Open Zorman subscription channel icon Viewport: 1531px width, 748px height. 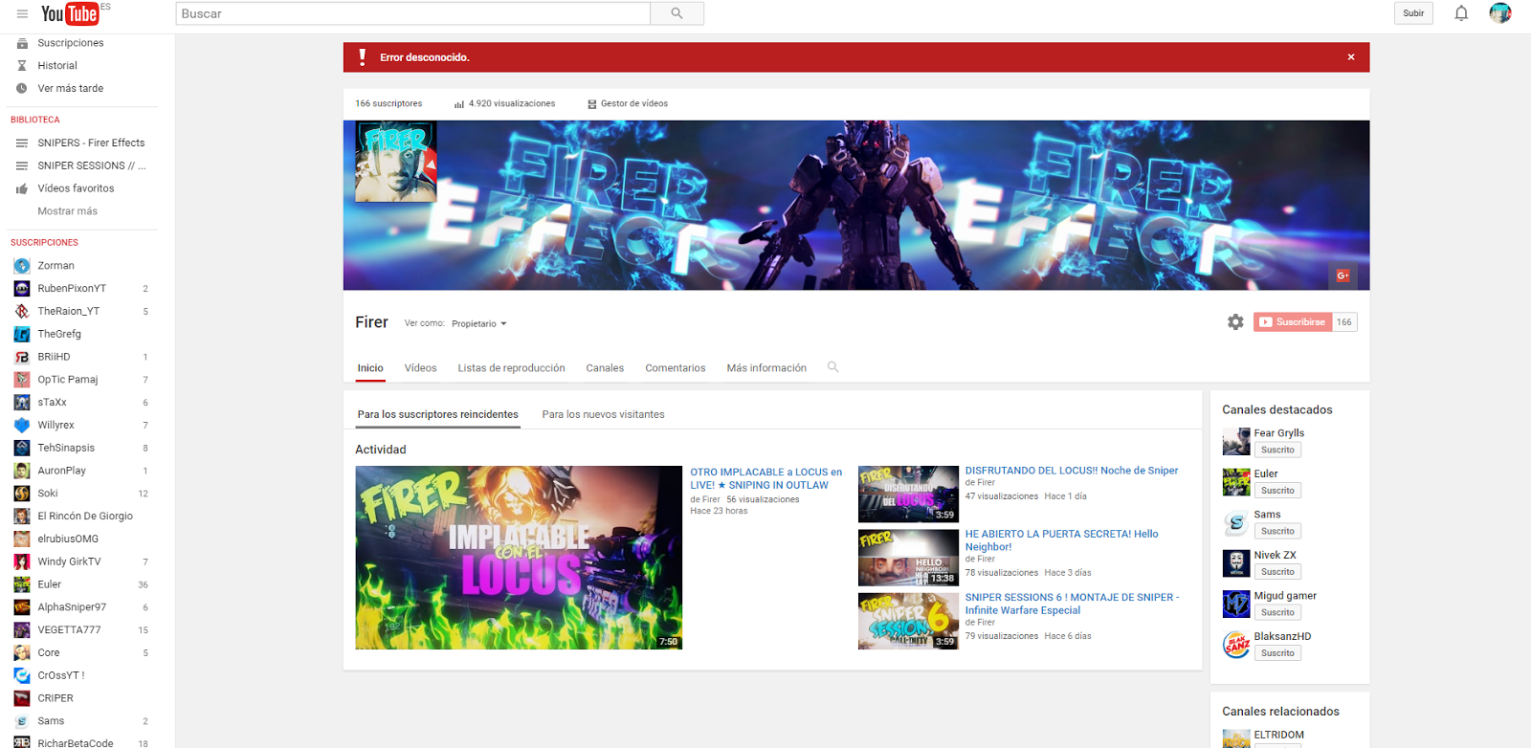coord(22,266)
